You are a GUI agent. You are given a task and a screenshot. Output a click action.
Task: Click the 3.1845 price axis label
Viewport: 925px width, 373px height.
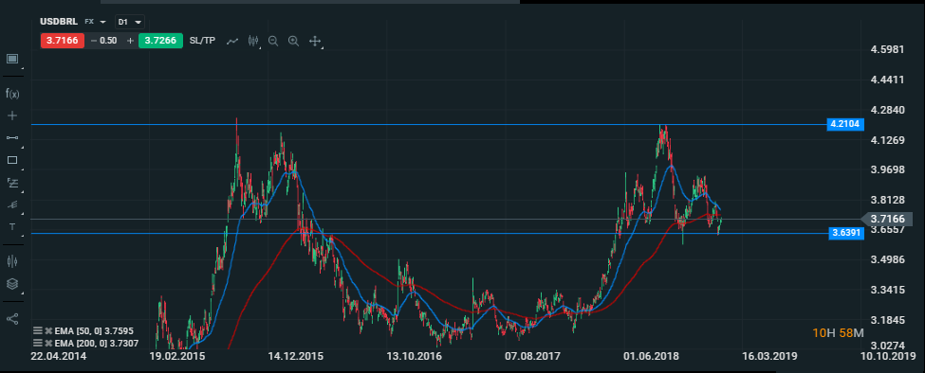888,319
